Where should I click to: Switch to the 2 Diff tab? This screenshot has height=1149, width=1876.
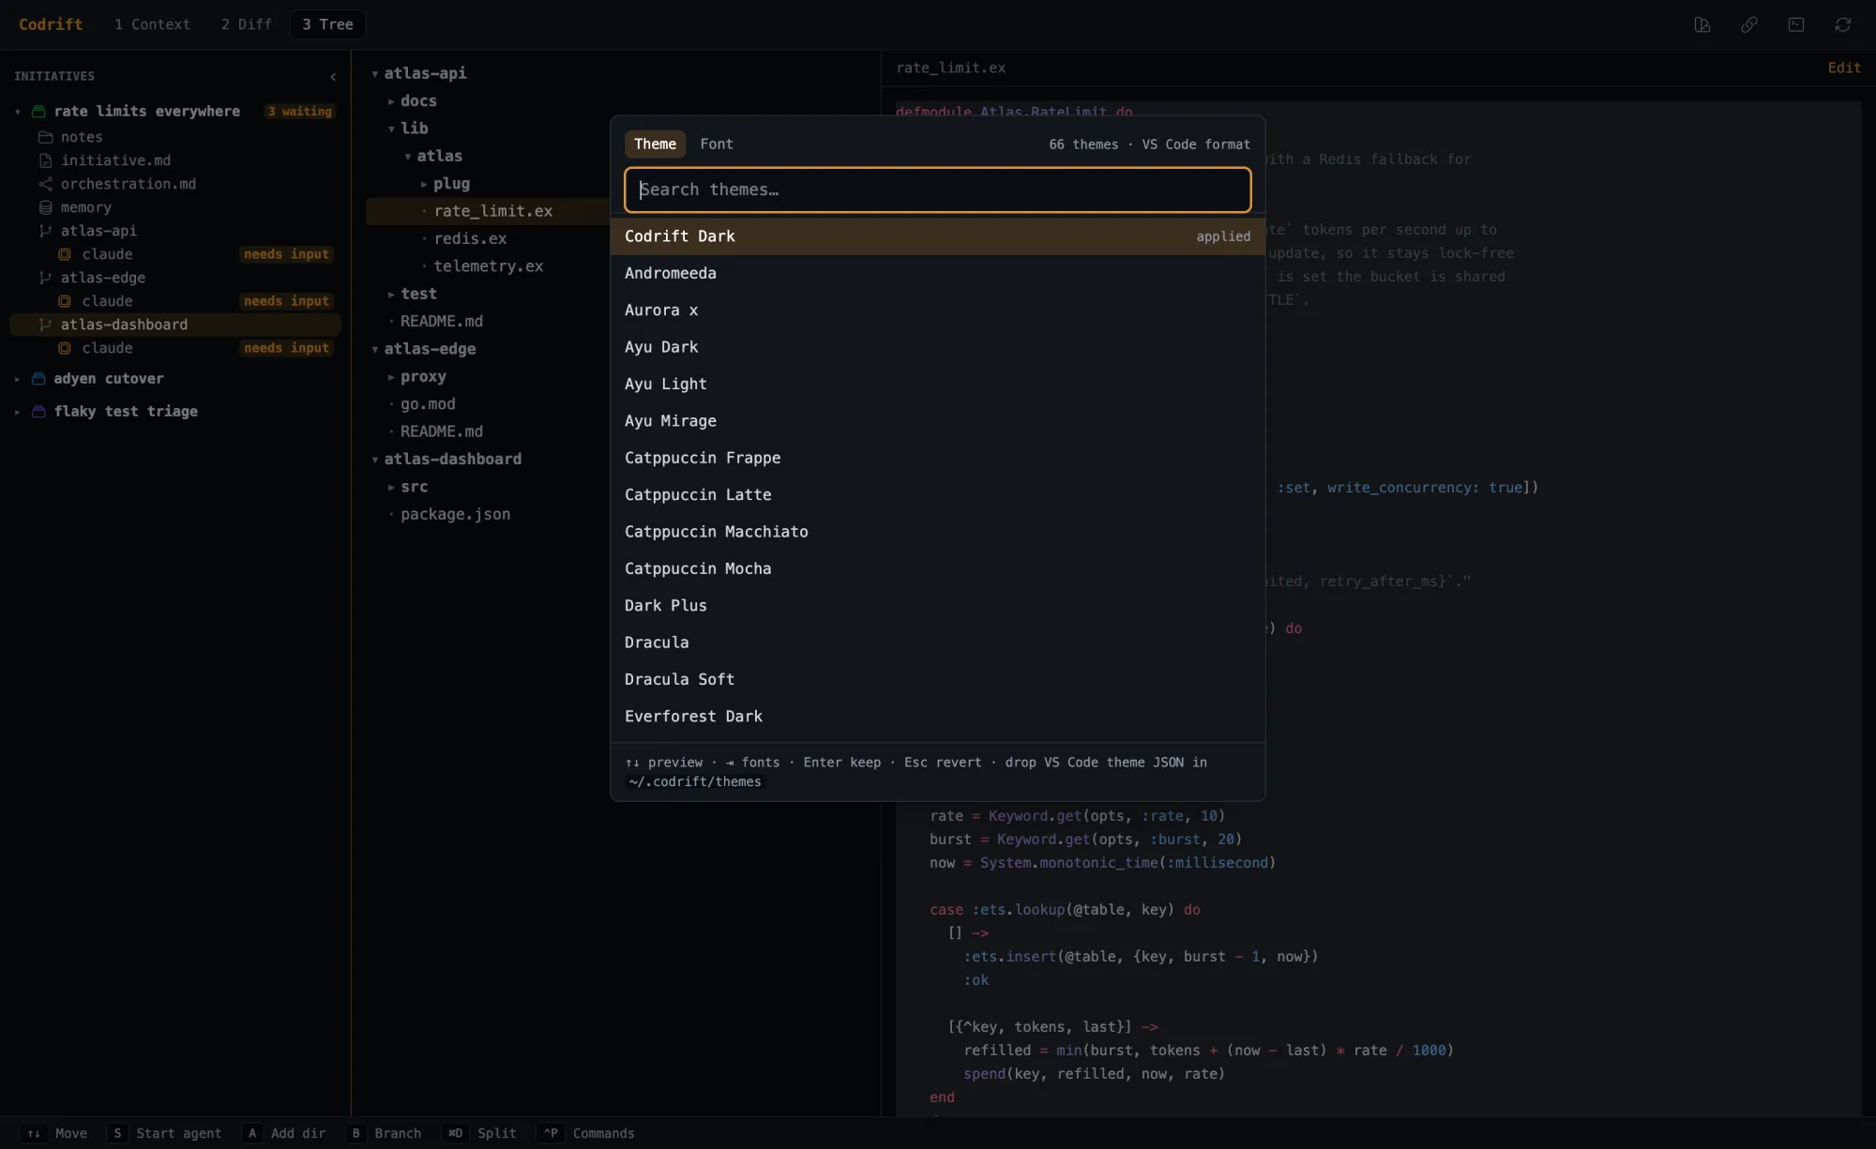pos(246,24)
